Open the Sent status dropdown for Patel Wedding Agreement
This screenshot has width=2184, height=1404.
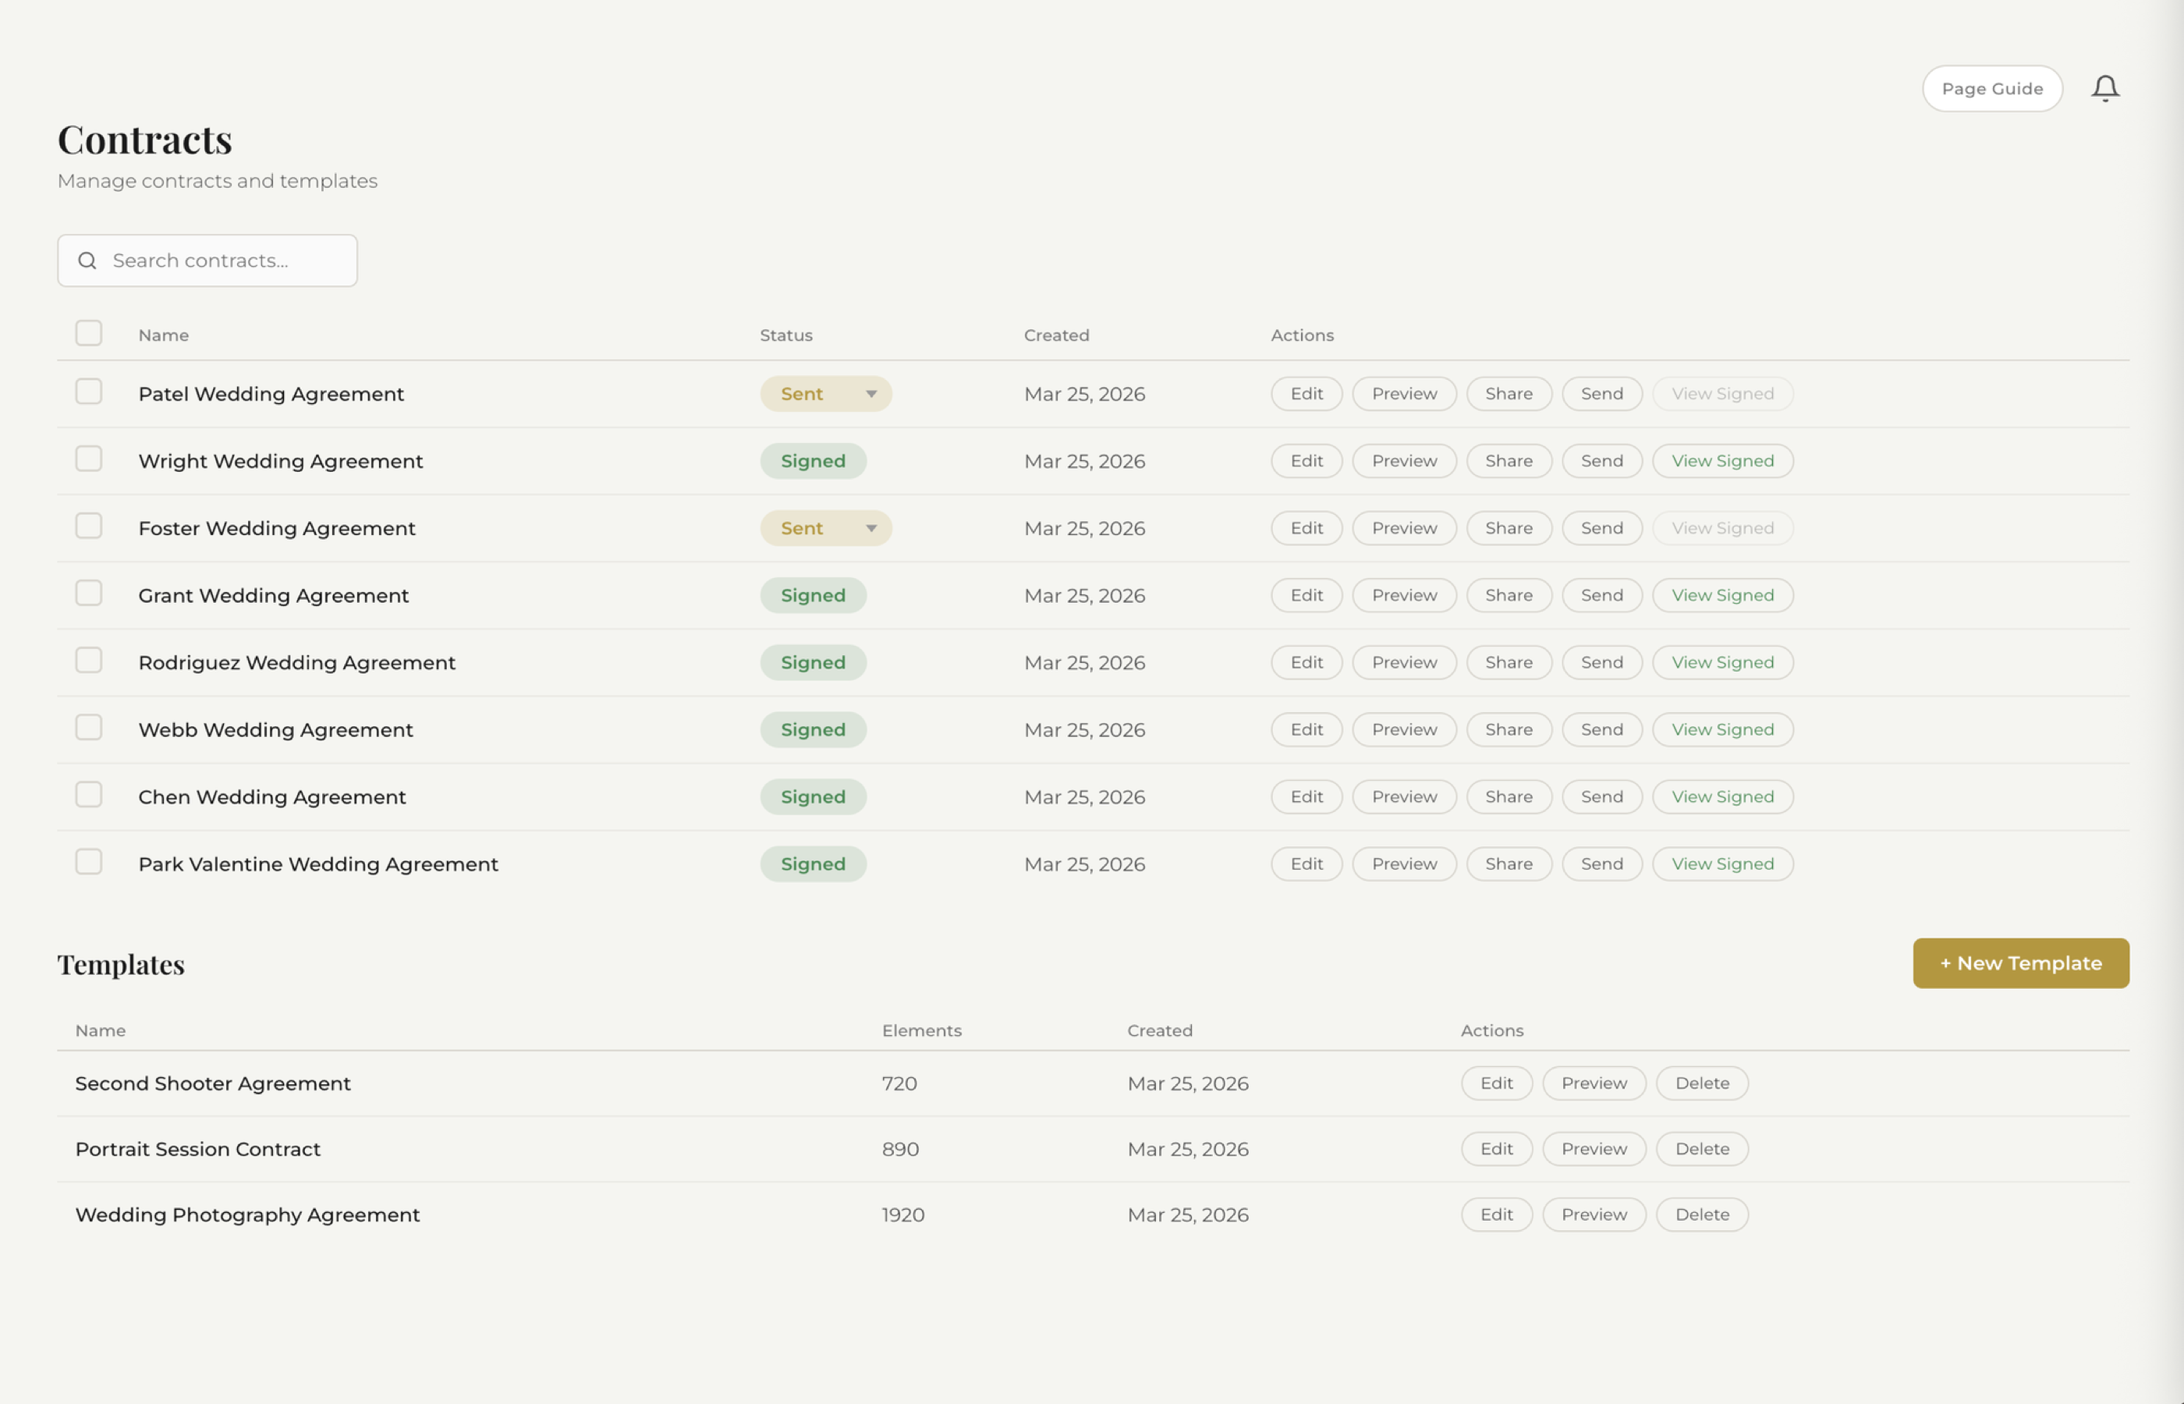pos(871,394)
